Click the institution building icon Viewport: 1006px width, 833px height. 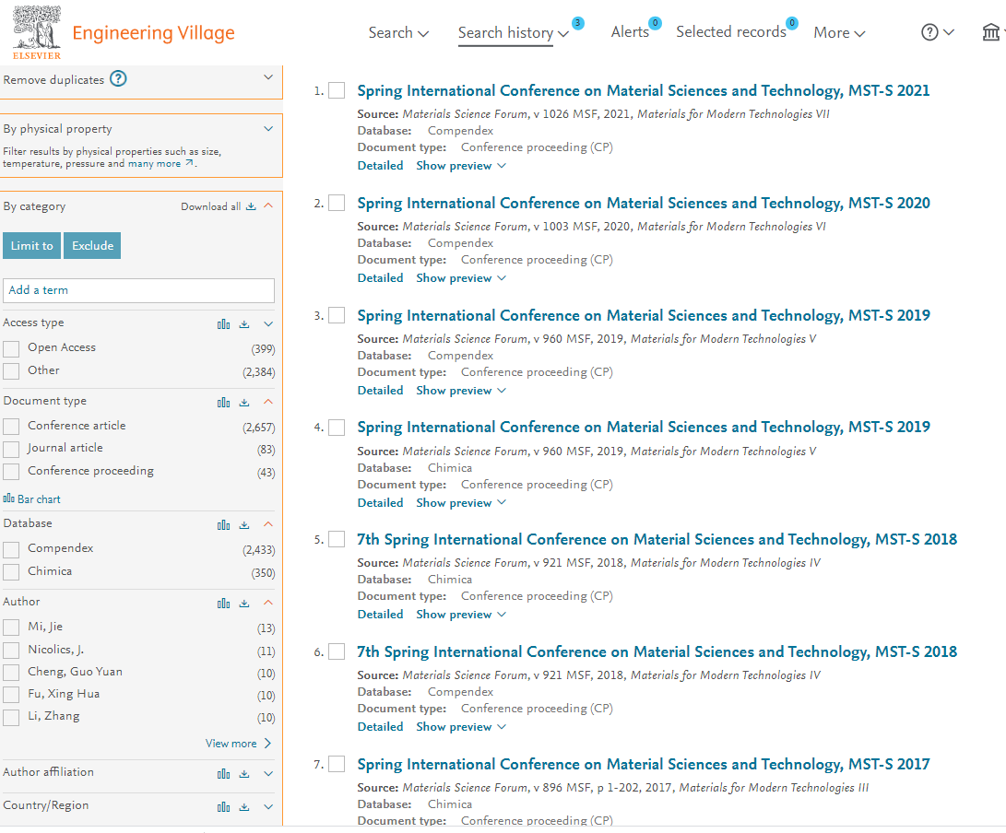click(x=991, y=32)
